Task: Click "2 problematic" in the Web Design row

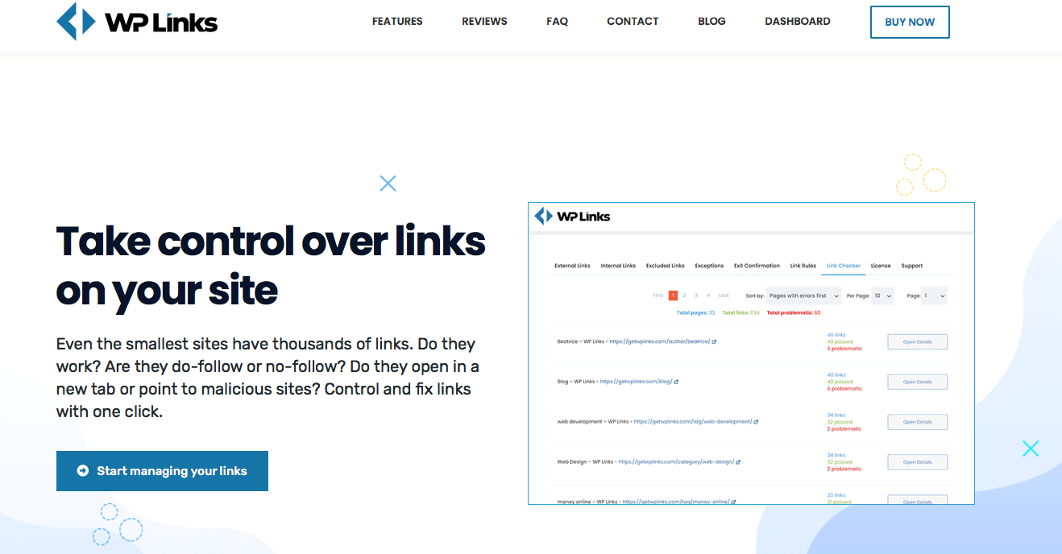Action: pos(844,469)
